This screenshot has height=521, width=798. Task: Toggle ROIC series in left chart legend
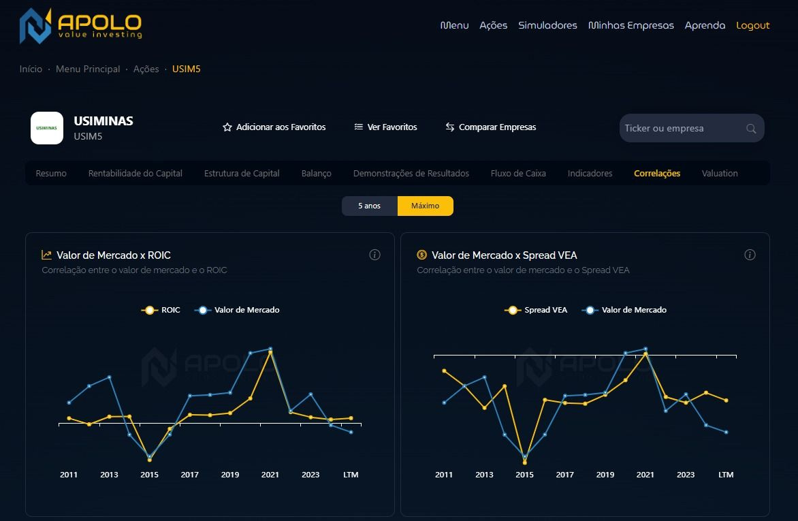[161, 310]
